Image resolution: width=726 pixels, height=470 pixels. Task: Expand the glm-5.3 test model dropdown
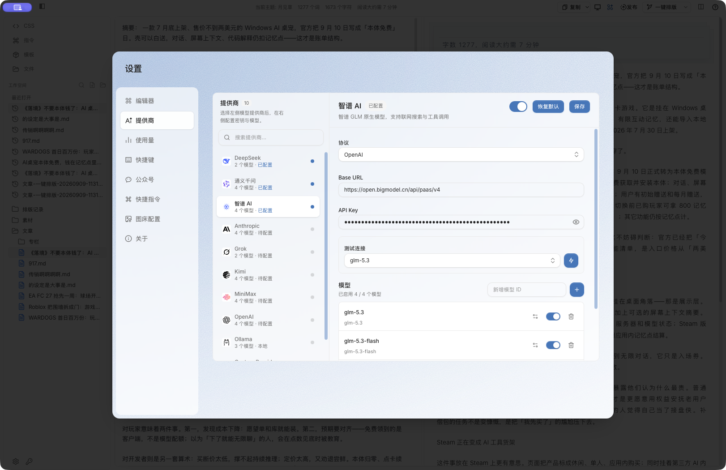click(x=452, y=261)
